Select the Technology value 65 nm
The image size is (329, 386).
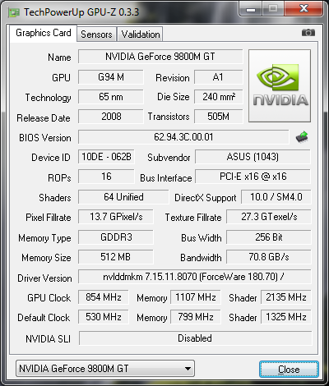coord(111,97)
